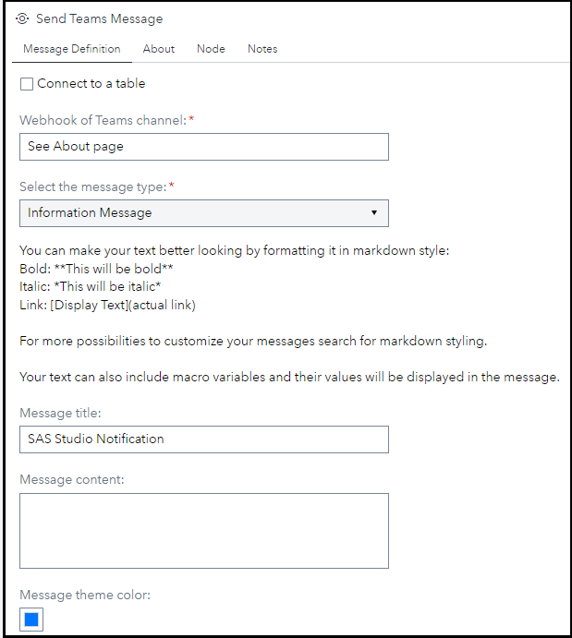Click the 'Bold: **This will be bold**' line

click(x=96, y=269)
